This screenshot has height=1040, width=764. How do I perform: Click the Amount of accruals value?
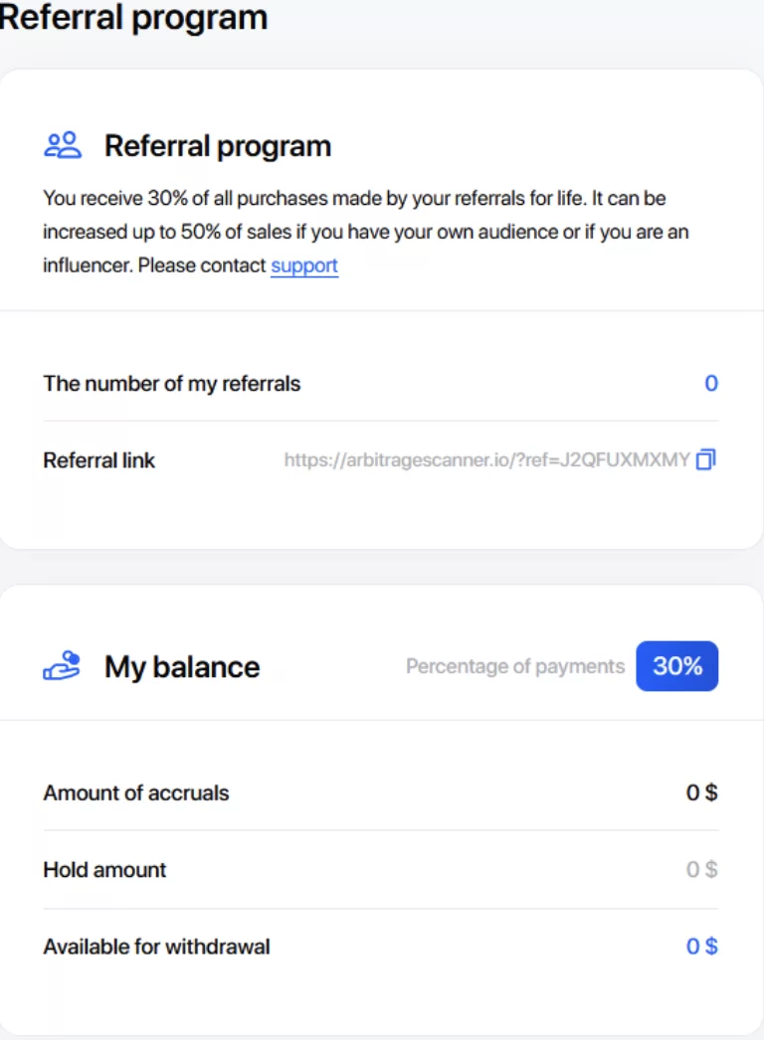tap(701, 793)
